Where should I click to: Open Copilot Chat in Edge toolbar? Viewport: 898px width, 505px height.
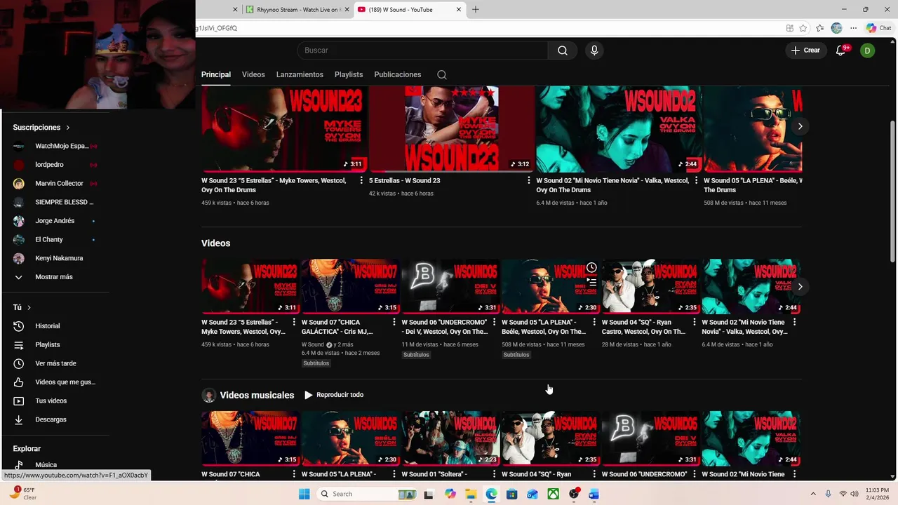[x=879, y=28]
